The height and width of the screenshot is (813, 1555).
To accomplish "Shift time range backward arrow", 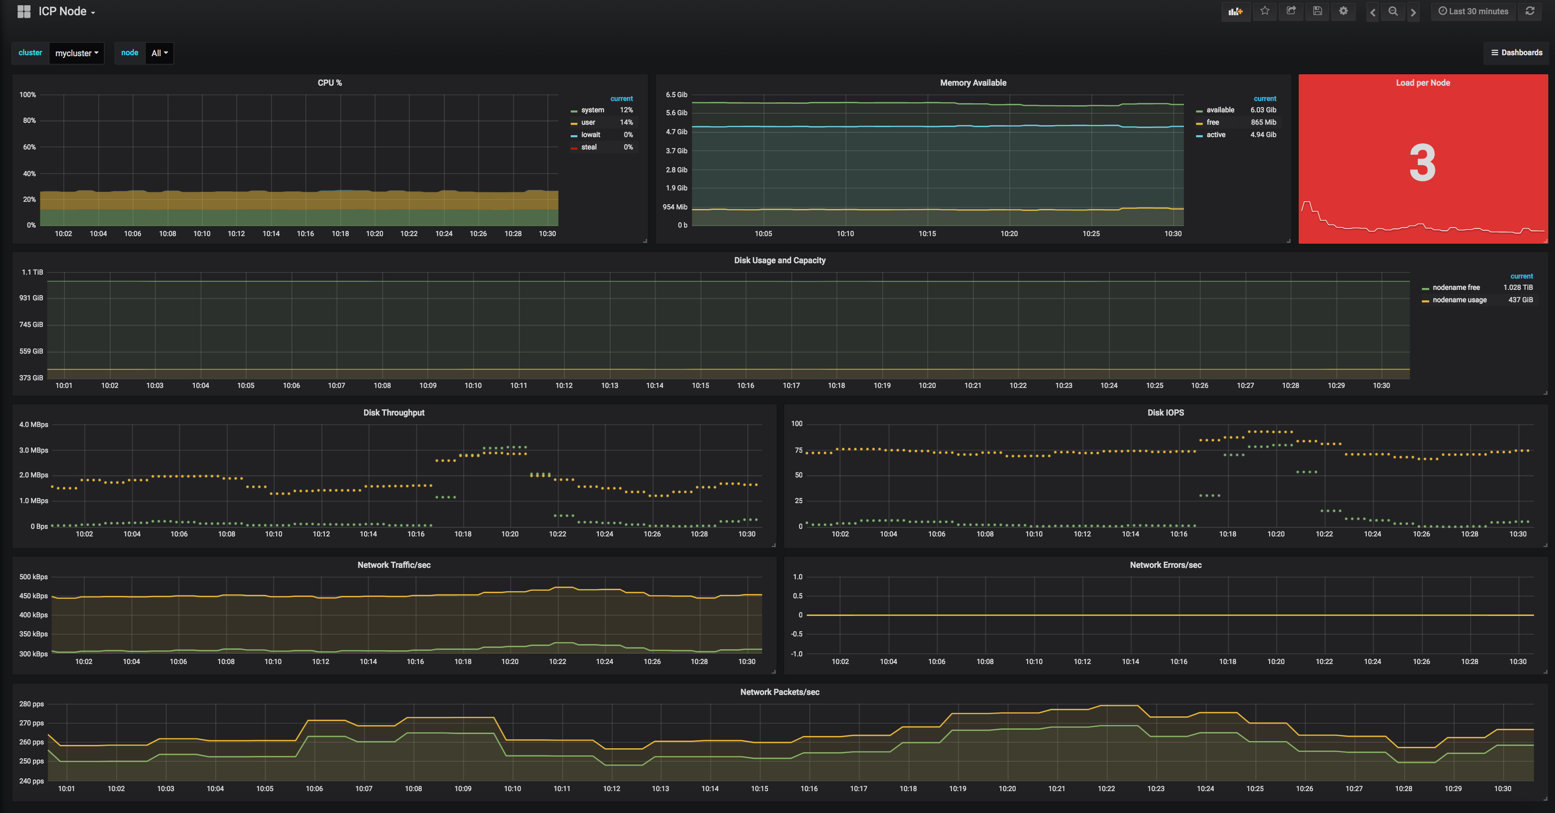I will (1373, 12).
